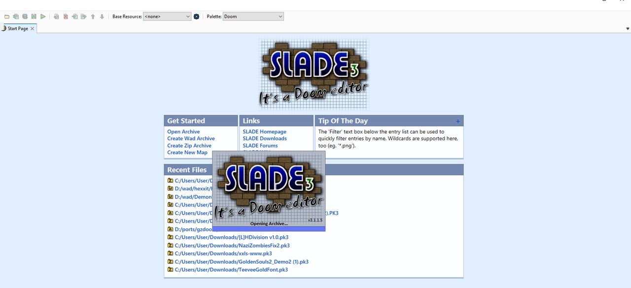Click the Open Archive link
The image size is (631, 288).
pyautogui.click(x=183, y=131)
